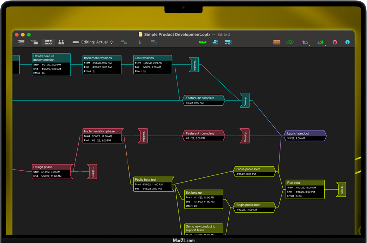The height and width of the screenshot is (243, 367).
Task: Select the Implementation phase group node
Action: point(102,132)
